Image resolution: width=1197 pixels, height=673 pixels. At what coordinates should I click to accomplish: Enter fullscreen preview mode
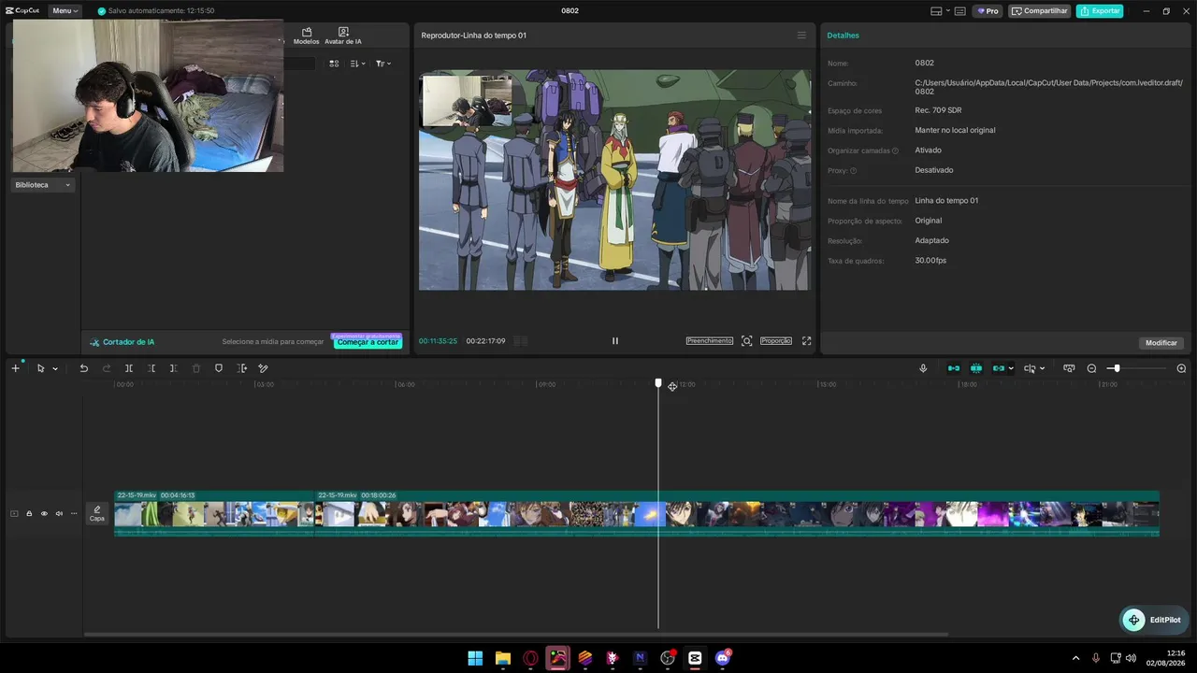pos(807,341)
